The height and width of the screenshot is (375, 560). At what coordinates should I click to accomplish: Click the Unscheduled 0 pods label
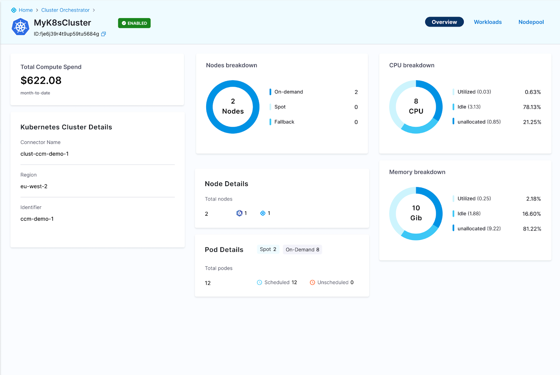point(332,282)
